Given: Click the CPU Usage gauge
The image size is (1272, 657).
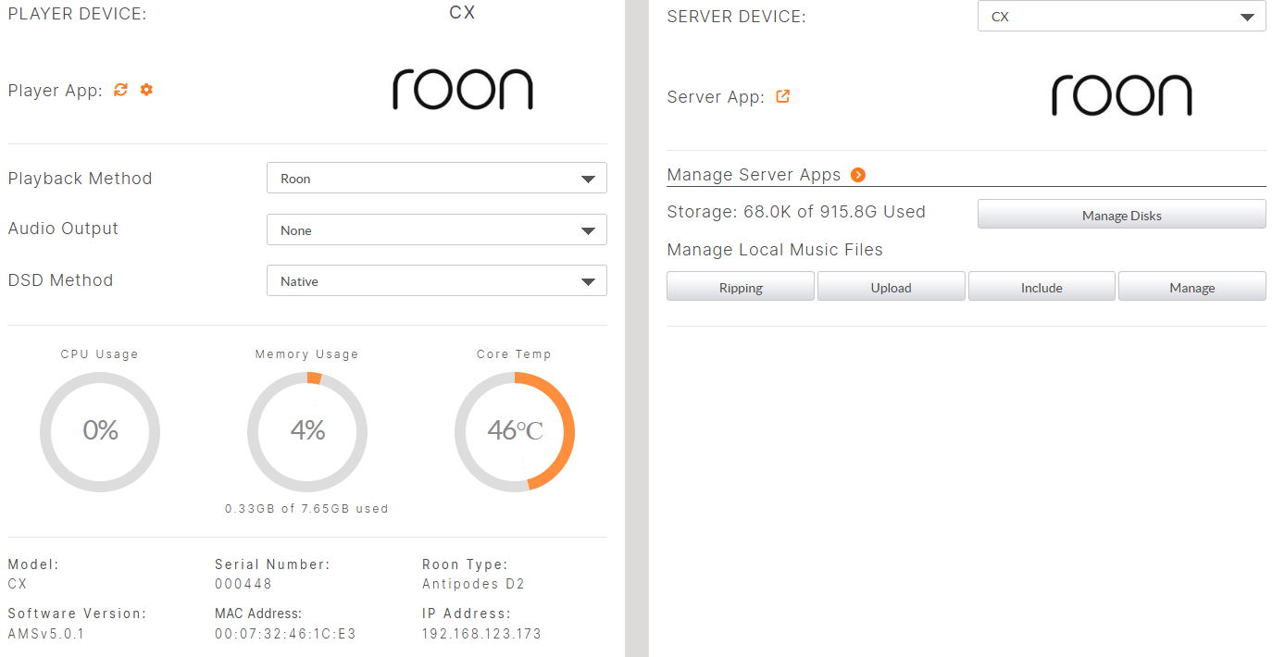Looking at the screenshot, I should tap(100, 431).
